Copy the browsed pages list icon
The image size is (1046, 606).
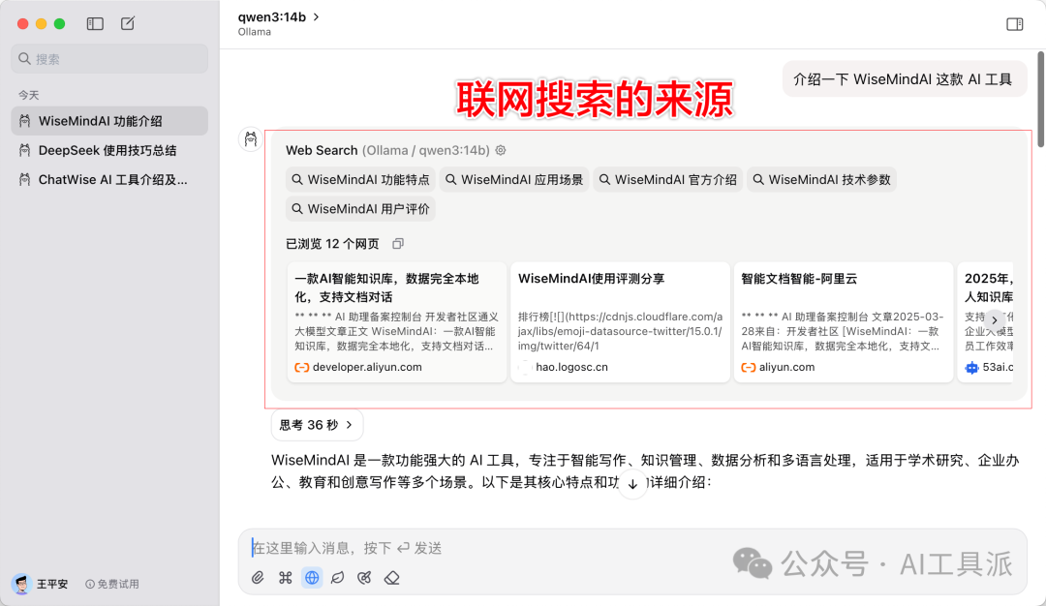coord(398,244)
